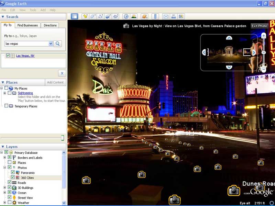Open the Edit menu
Viewport: 275px width, 206px height.
pyautogui.click(x=13, y=10)
